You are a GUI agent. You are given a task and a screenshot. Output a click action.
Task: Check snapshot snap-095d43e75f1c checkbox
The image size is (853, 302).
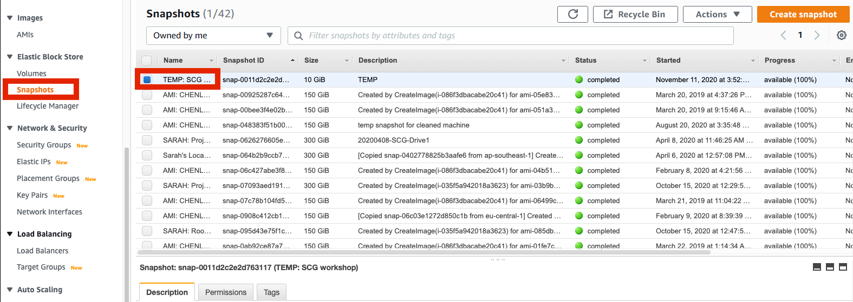[147, 231]
